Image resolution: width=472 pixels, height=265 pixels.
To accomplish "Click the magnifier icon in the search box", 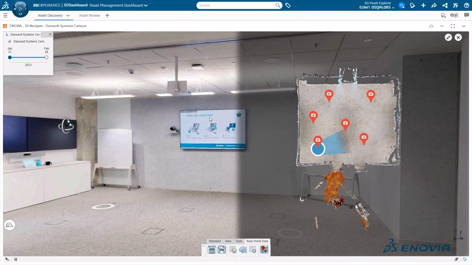I will 277,5.
